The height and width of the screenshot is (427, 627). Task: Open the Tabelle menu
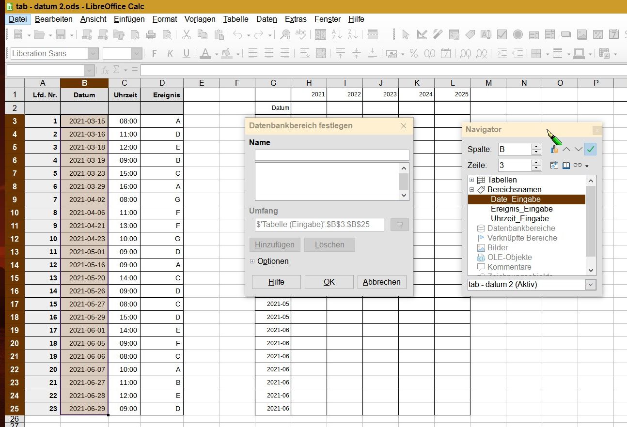[236, 19]
